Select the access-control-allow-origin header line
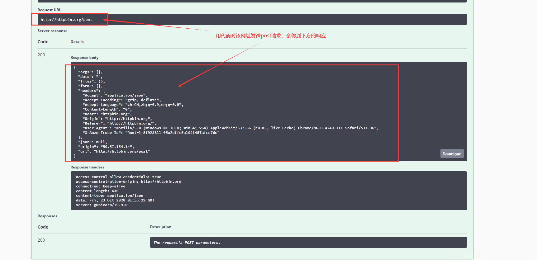Image resolution: width=537 pixels, height=260 pixels. (129, 182)
